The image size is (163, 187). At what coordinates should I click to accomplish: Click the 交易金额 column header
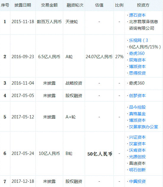[x=49, y=5]
